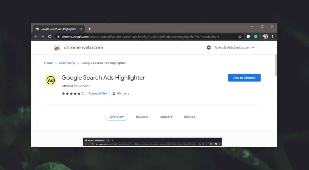Click the white tag extension icon
Viewport: 309px width, 170px height.
pyautogui.click(x=248, y=37)
